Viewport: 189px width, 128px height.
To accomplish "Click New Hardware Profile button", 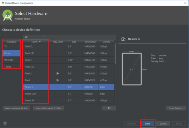I will point(16,108).
